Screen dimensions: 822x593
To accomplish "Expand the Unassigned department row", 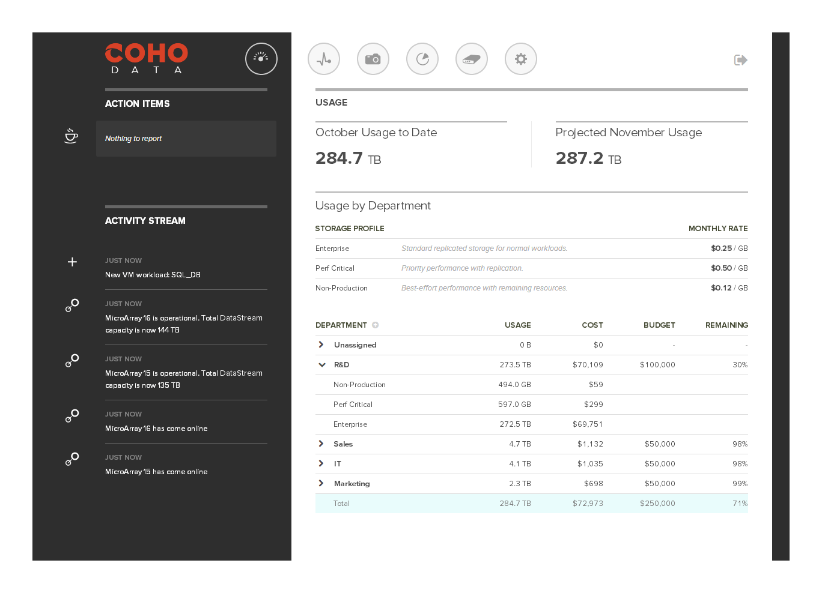I will [x=321, y=345].
